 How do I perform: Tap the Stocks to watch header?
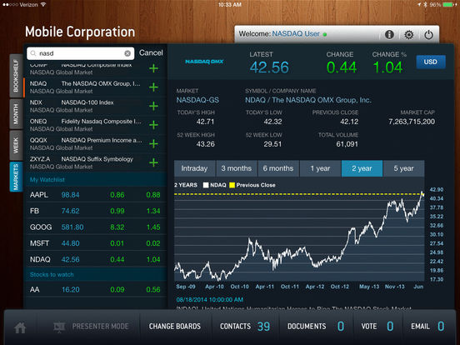click(x=96, y=275)
